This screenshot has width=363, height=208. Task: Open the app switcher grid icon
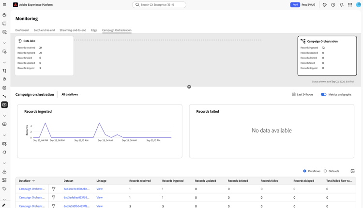point(350,5)
